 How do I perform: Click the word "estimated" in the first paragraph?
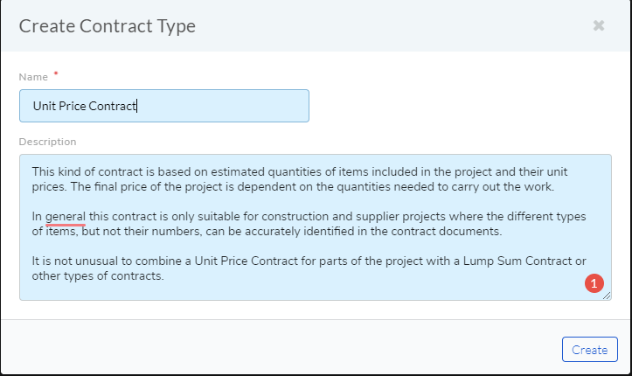tap(238, 172)
